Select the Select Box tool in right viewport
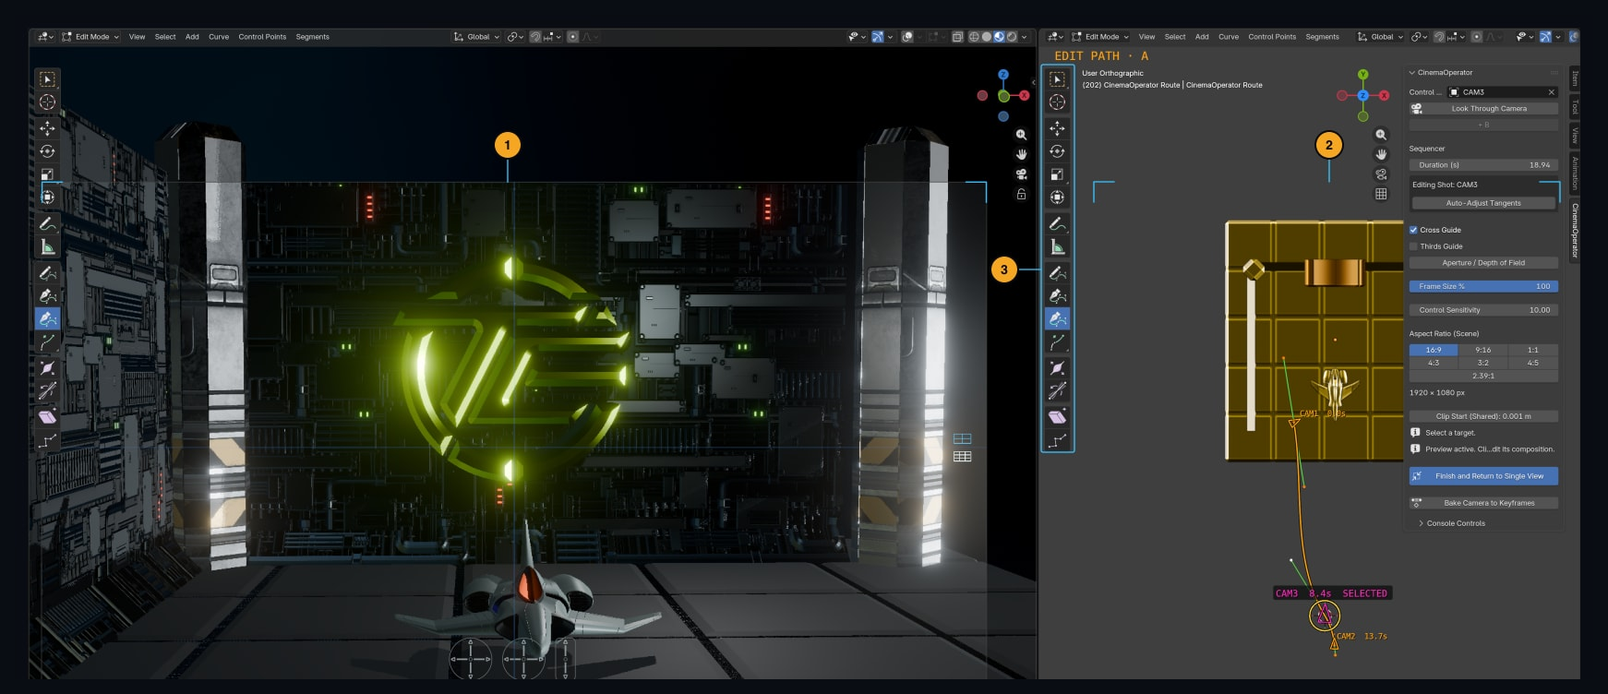Screen dimensions: 1608x694 (1057, 79)
